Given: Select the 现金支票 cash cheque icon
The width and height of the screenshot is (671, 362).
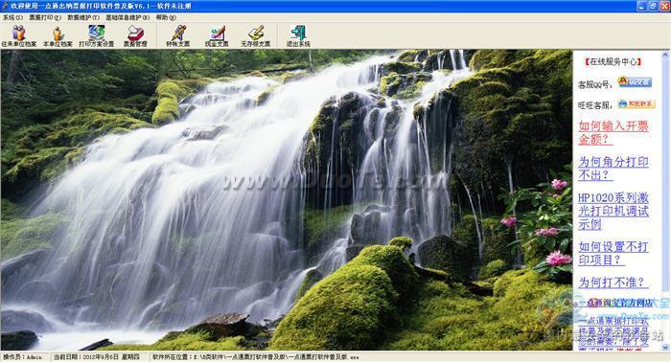Looking at the screenshot, I should pyautogui.click(x=217, y=35).
